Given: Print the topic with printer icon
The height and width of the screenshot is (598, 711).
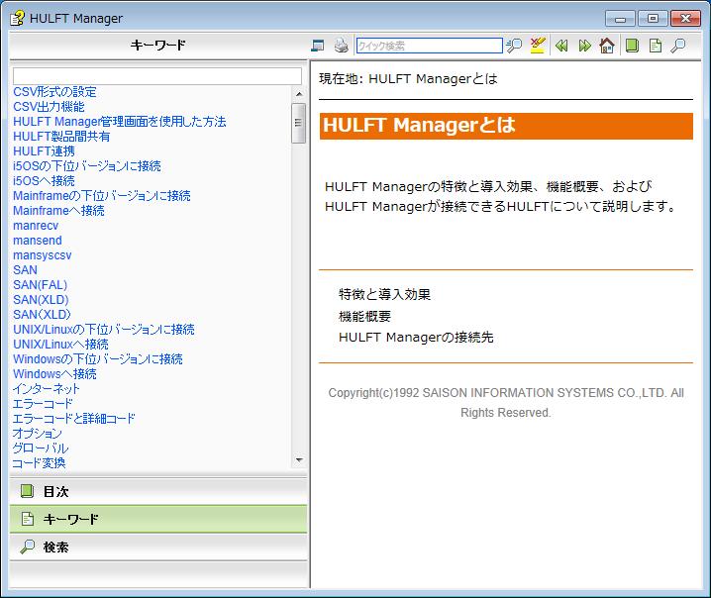Looking at the screenshot, I should (x=341, y=46).
